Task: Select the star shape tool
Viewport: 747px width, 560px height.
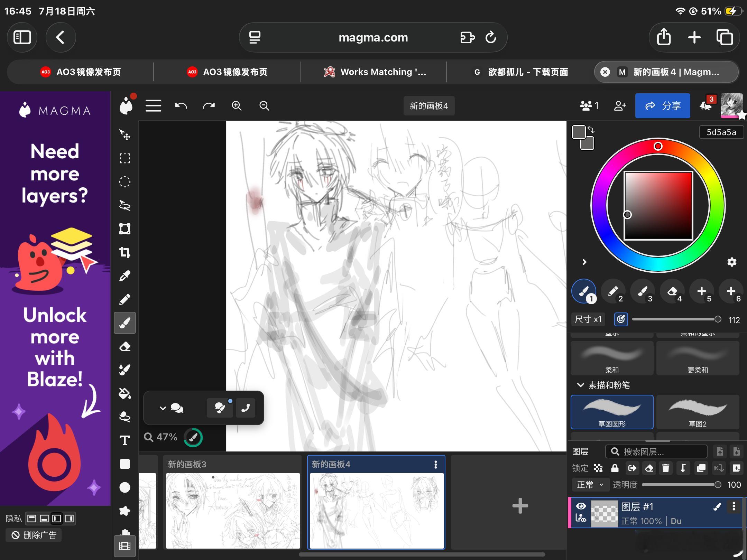Action: (x=125, y=511)
